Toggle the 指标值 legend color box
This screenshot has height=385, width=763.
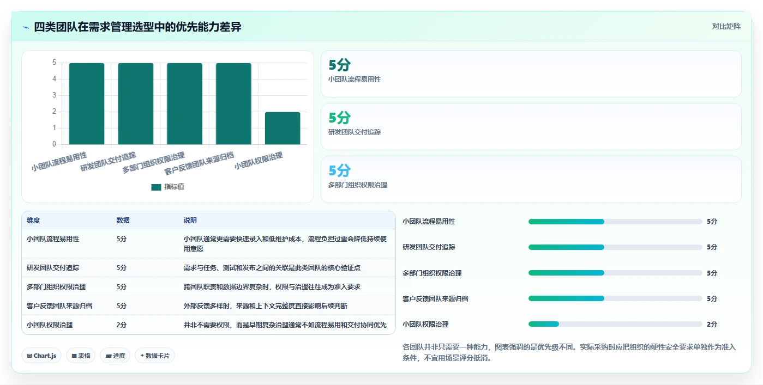point(156,187)
